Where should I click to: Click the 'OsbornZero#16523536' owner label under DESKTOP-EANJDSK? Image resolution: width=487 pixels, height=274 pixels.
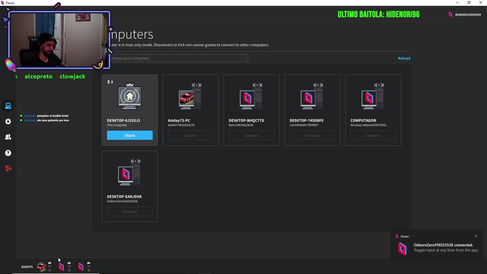[122, 201]
